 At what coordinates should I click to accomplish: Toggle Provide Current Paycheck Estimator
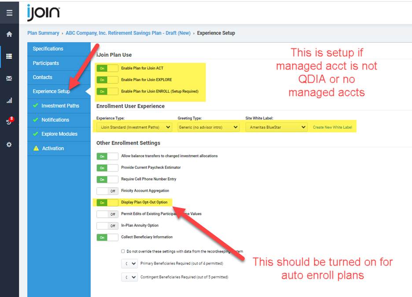tap(107, 168)
